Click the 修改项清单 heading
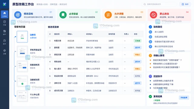 tap(53, 27)
